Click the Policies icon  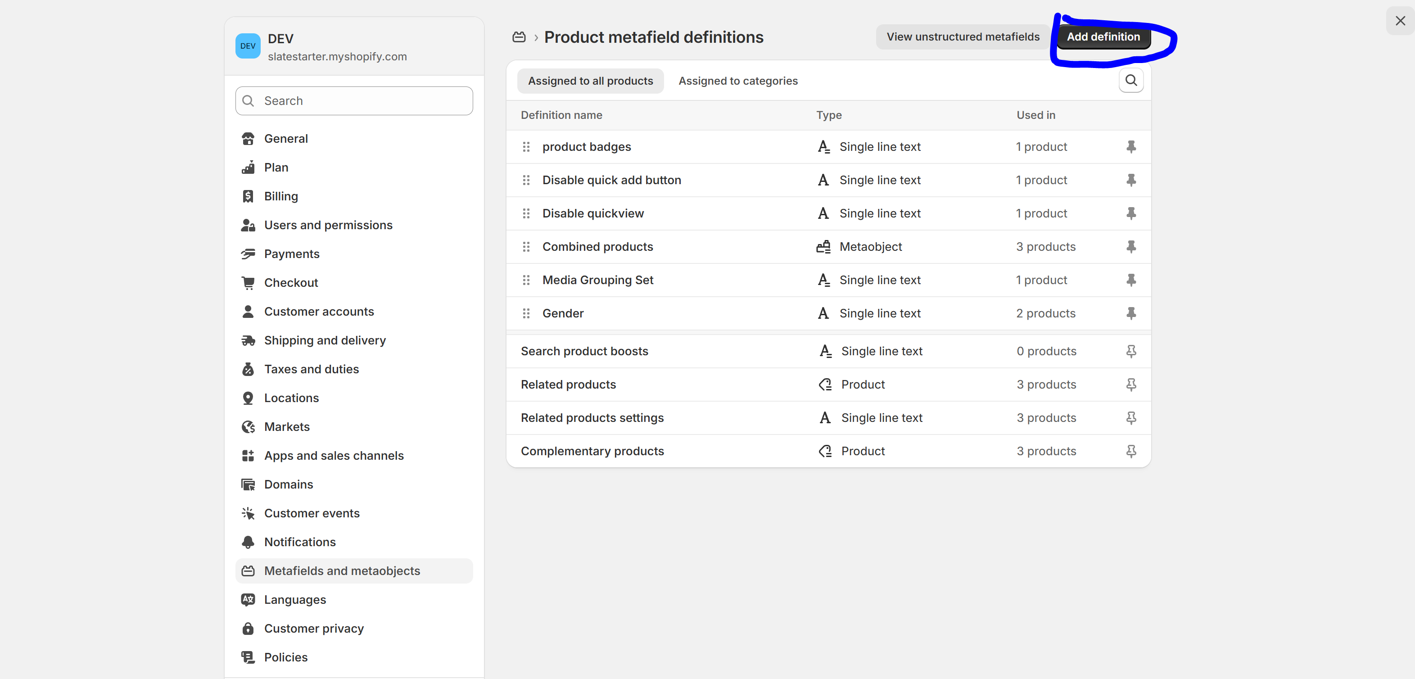(248, 657)
